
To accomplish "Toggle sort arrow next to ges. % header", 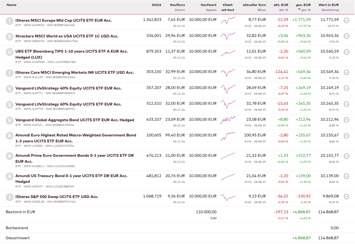I will pyautogui.click(x=299, y=9).
